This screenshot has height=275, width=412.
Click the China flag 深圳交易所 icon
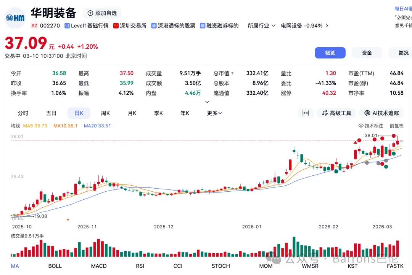pyautogui.click(x=116, y=25)
